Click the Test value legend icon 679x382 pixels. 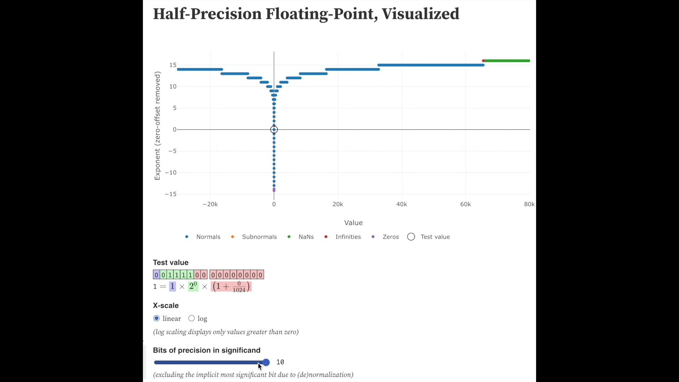pos(410,237)
